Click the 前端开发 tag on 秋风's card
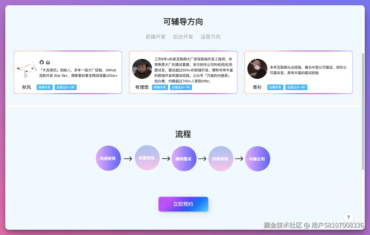This screenshot has height=235, width=370. [x=44, y=87]
